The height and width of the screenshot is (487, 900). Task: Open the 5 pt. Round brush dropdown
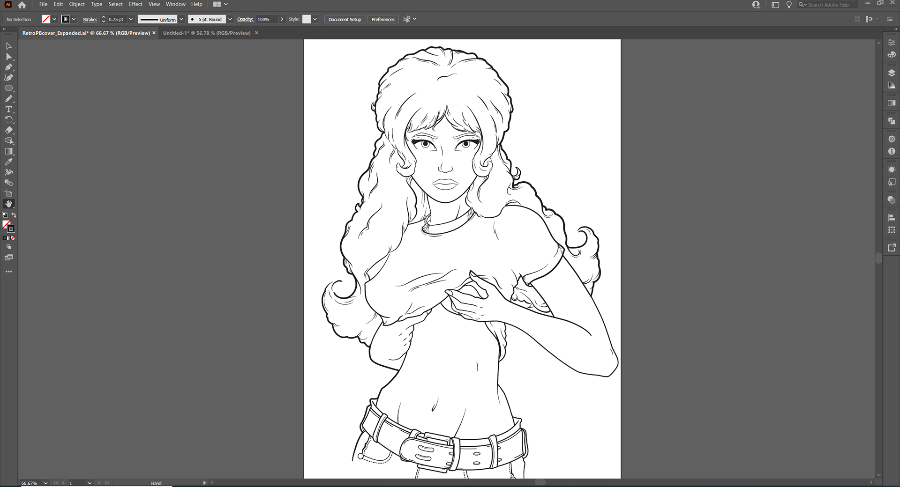[230, 19]
